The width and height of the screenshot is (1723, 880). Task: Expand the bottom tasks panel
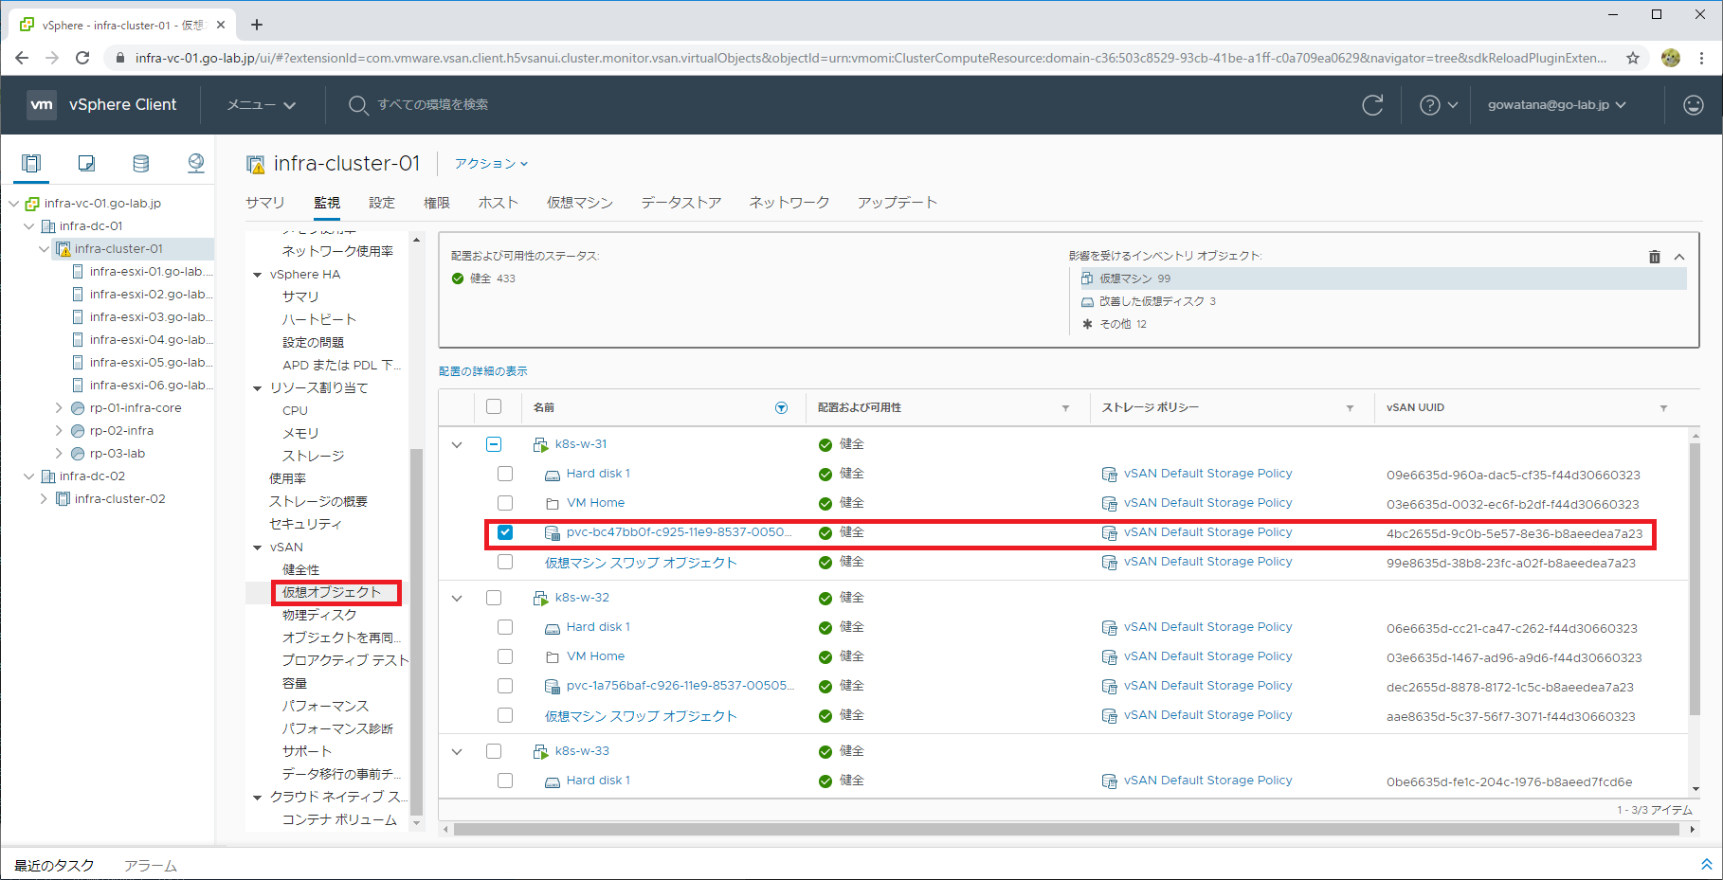click(1706, 864)
